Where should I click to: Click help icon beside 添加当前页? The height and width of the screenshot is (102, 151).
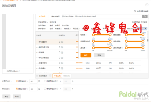point(50,76)
